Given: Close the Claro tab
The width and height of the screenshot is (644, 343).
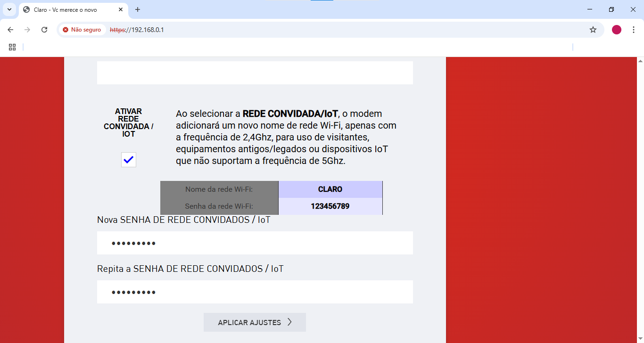Looking at the screenshot, I should pyautogui.click(x=121, y=9).
